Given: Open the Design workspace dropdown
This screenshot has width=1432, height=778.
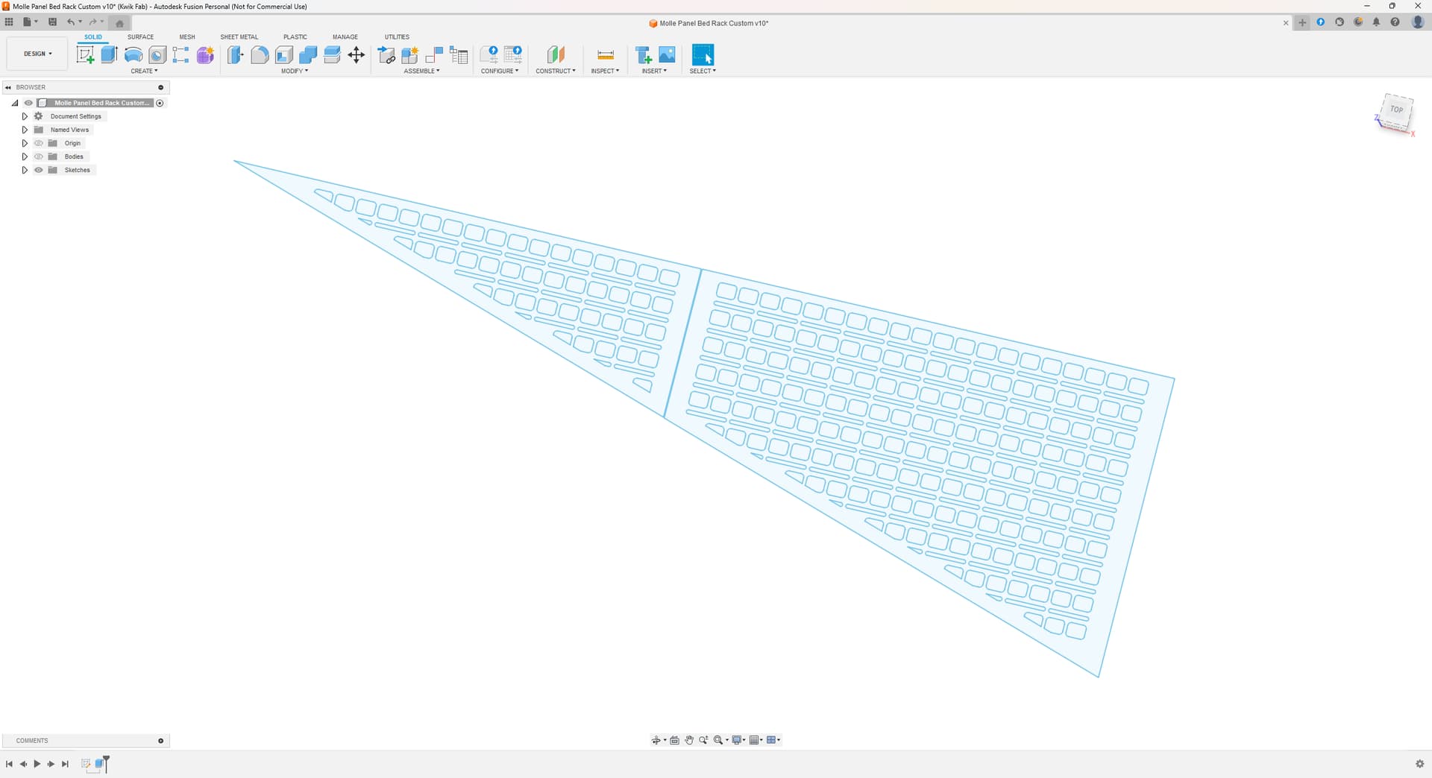Looking at the screenshot, I should point(37,54).
